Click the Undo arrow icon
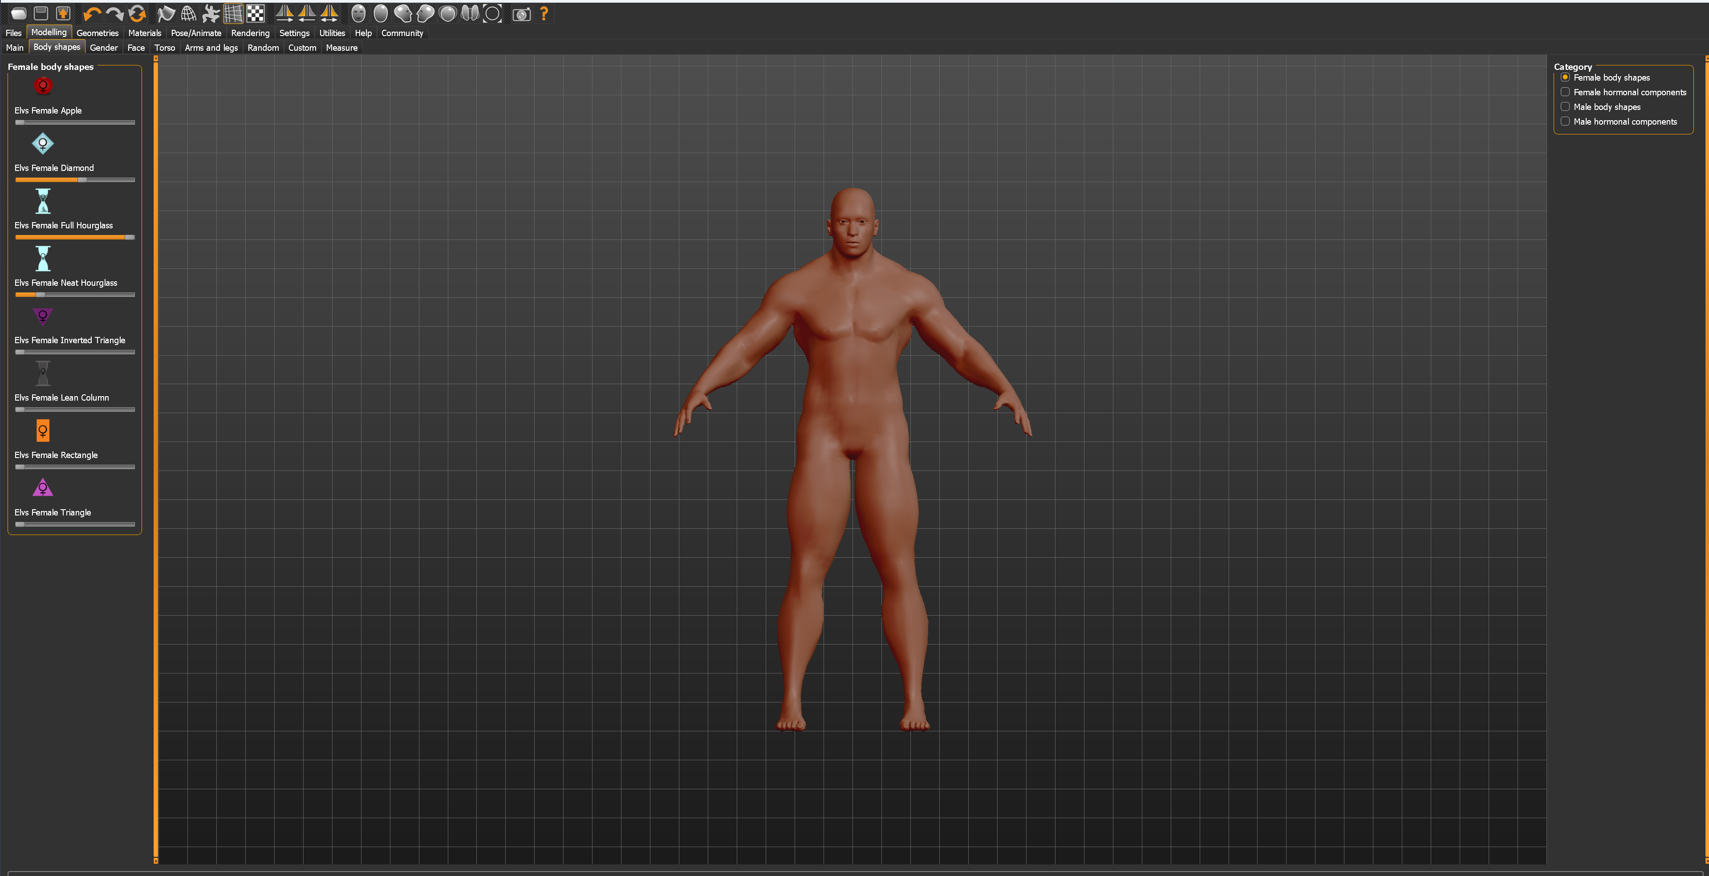1709x876 pixels. 92,14
